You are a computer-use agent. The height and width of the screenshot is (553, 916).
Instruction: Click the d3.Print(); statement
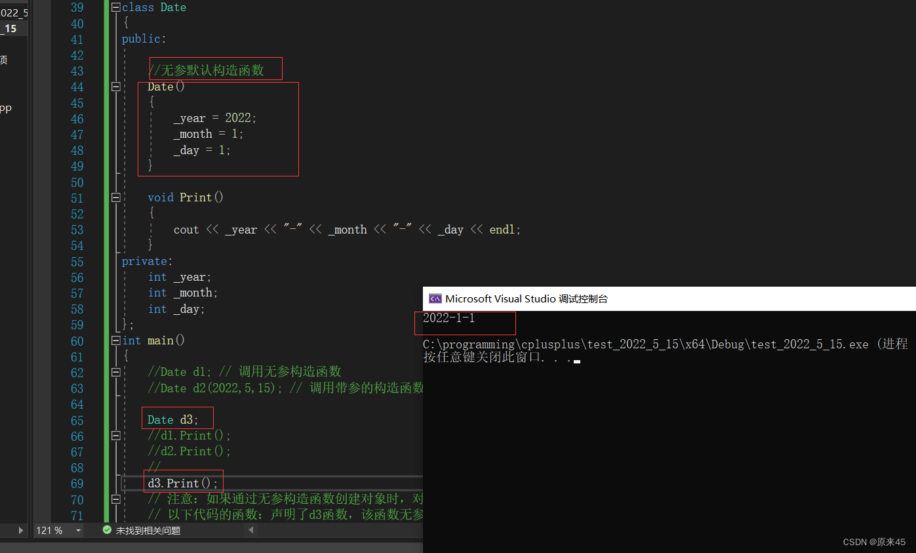point(183,483)
